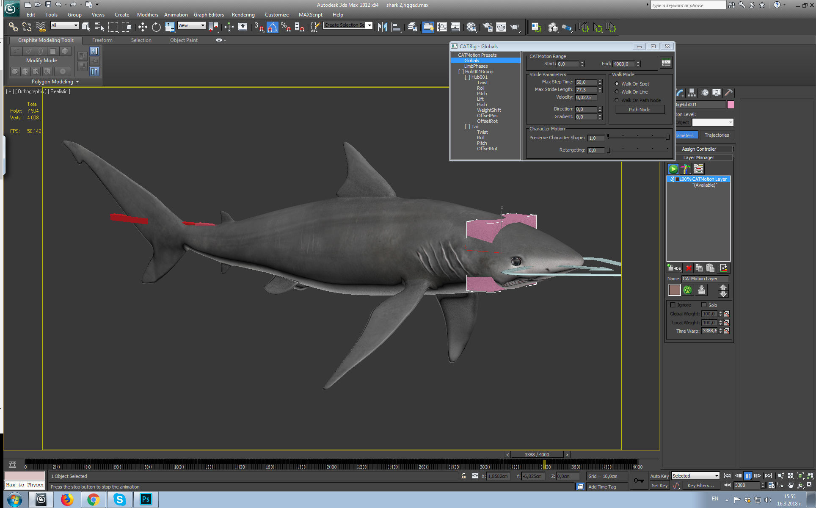Activate Select and Scale tool

(x=170, y=27)
